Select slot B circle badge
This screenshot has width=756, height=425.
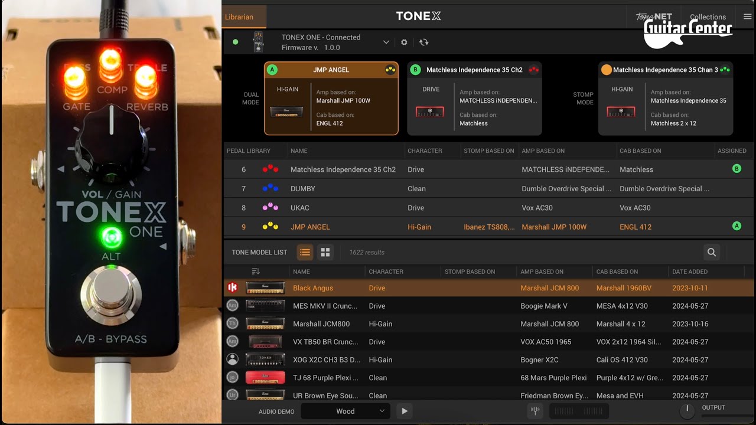pyautogui.click(x=415, y=70)
